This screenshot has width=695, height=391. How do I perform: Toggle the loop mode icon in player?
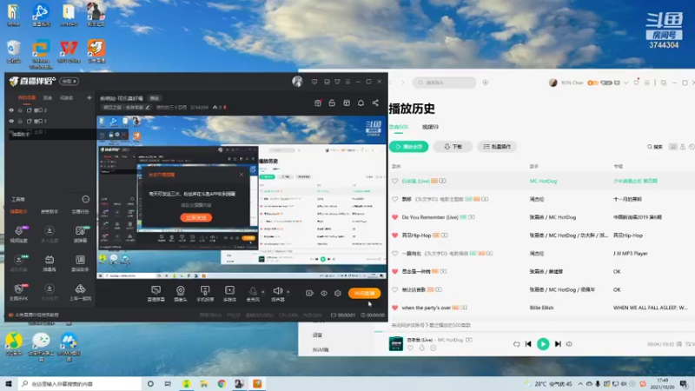(x=516, y=344)
